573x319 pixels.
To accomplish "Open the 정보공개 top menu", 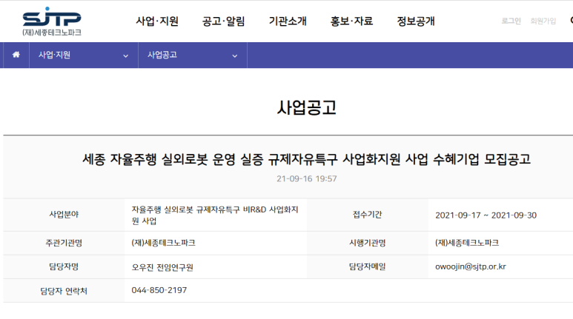I will 416,21.
